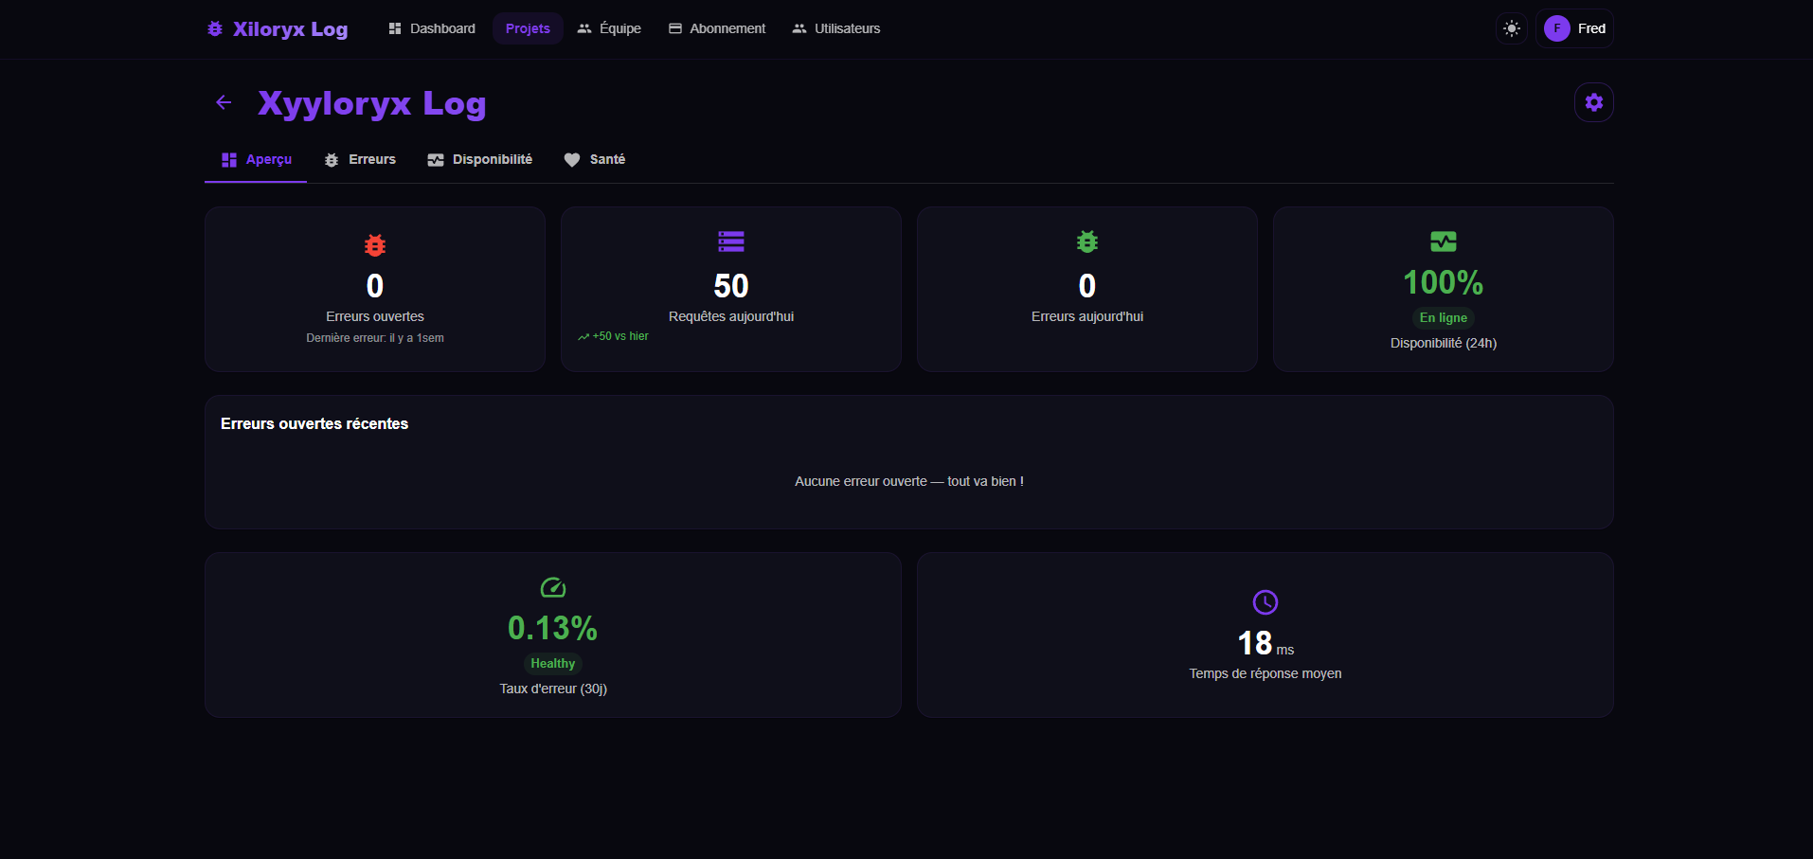
Task: Open the Équipe menu item
Action: point(609,28)
